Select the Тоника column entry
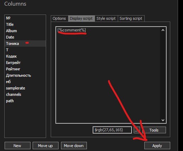 click(25, 43)
